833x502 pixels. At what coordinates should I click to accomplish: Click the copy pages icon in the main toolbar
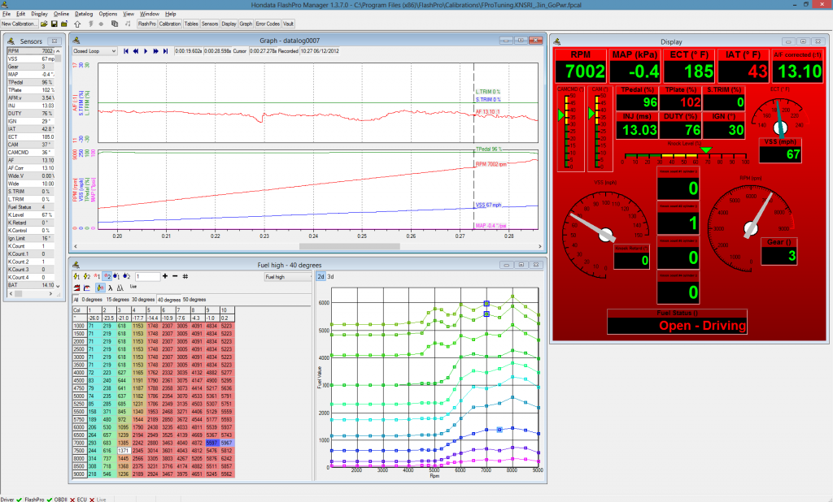115,24
